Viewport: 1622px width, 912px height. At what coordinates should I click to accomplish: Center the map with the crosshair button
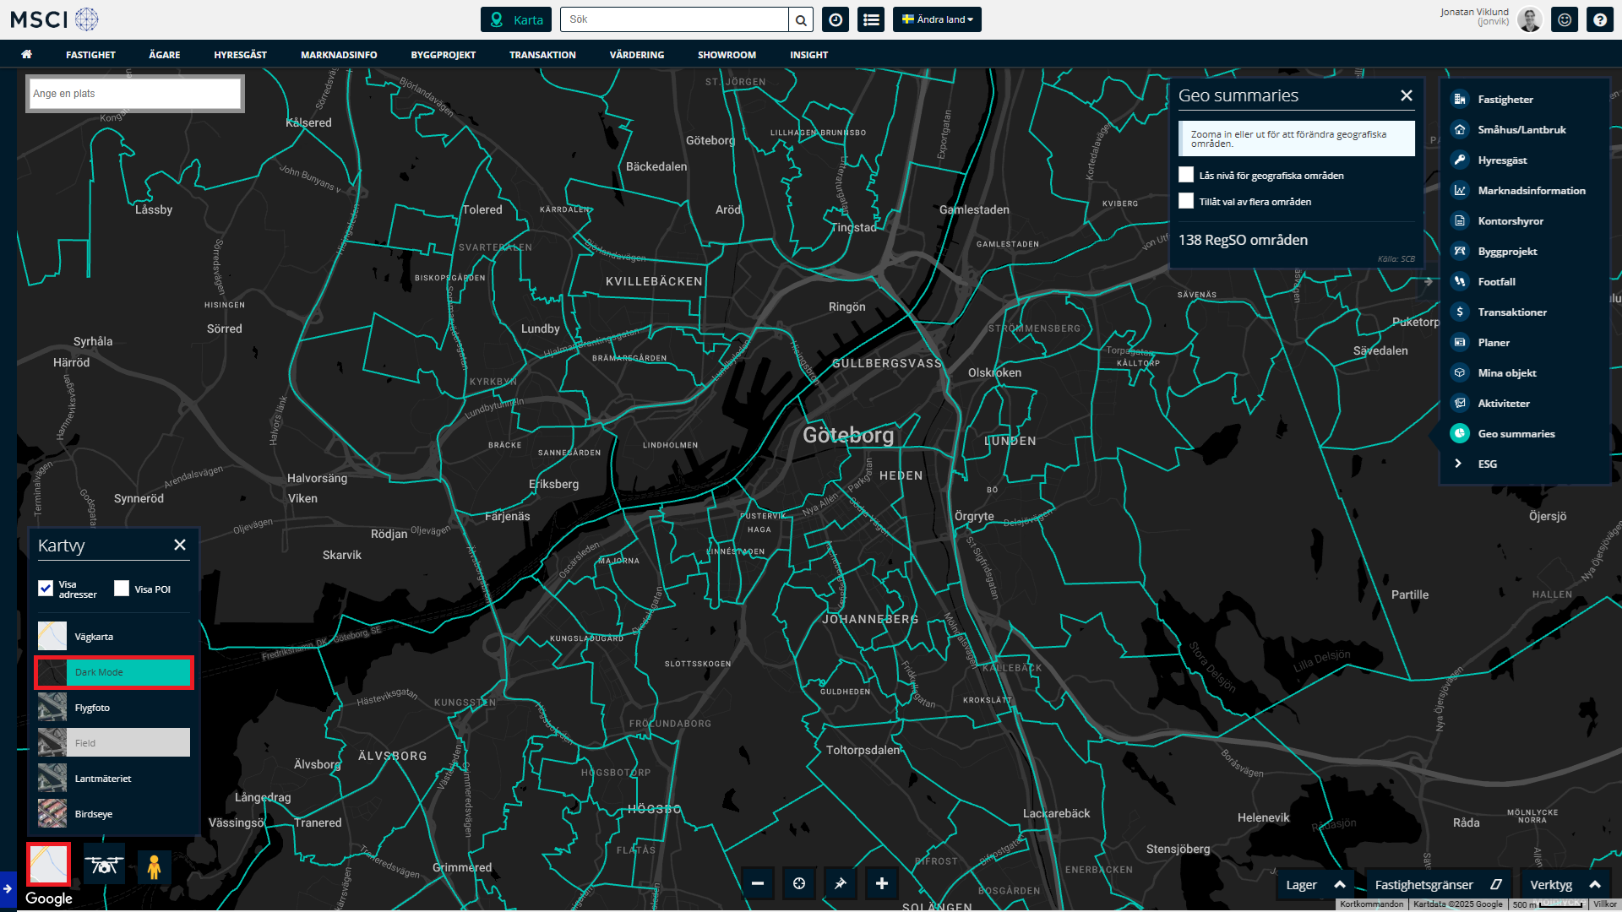(798, 883)
